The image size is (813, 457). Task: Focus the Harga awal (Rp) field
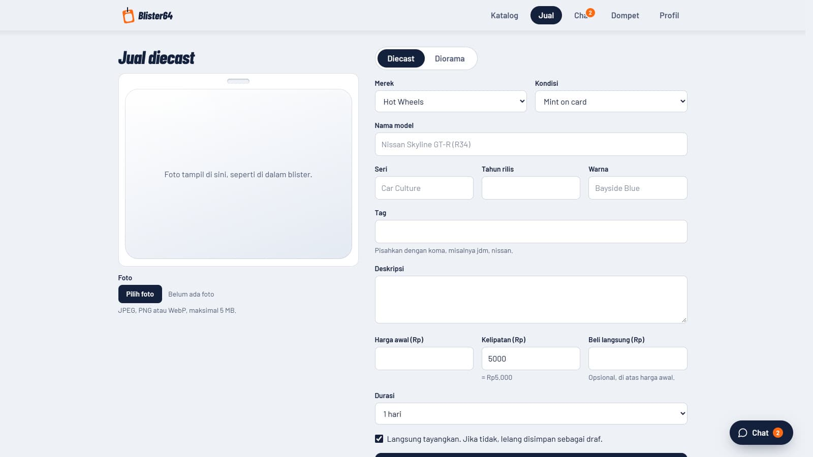[x=424, y=358]
